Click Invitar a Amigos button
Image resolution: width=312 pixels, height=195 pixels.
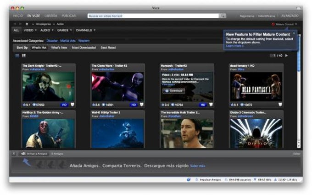coord(34,153)
